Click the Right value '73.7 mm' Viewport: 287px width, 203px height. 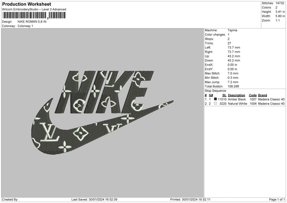[x=234, y=52]
